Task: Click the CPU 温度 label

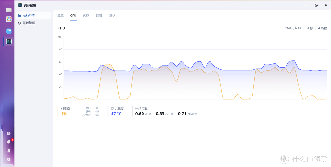Action: [x=117, y=108]
